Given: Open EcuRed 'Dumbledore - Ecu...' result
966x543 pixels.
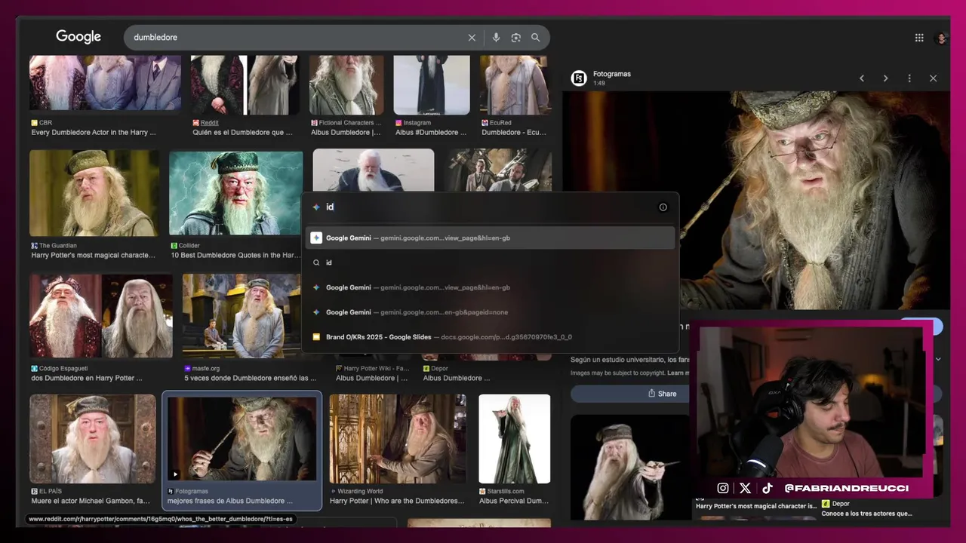Looking at the screenshot, I should [513, 133].
